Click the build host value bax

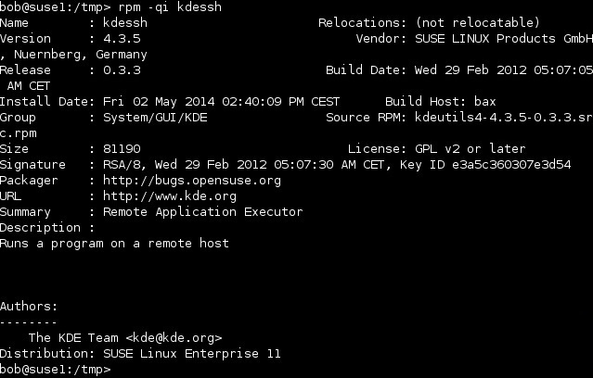coord(484,102)
